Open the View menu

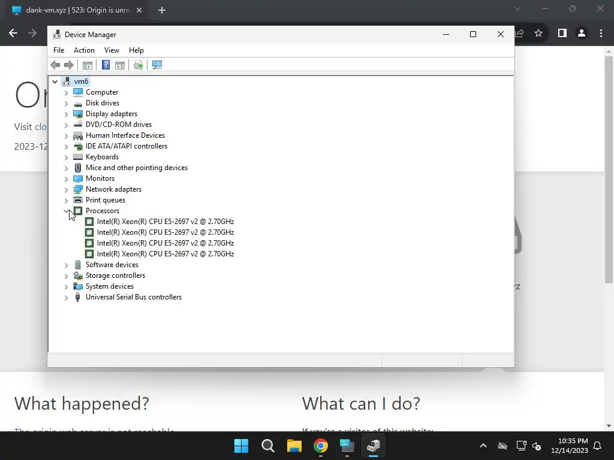[x=112, y=50]
